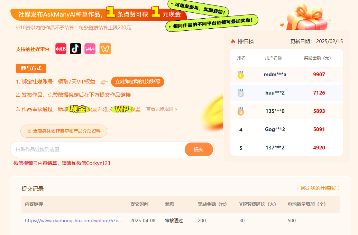Click reward amount 5091
Viewport: 358px width, 235px height.
(x=319, y=129)
